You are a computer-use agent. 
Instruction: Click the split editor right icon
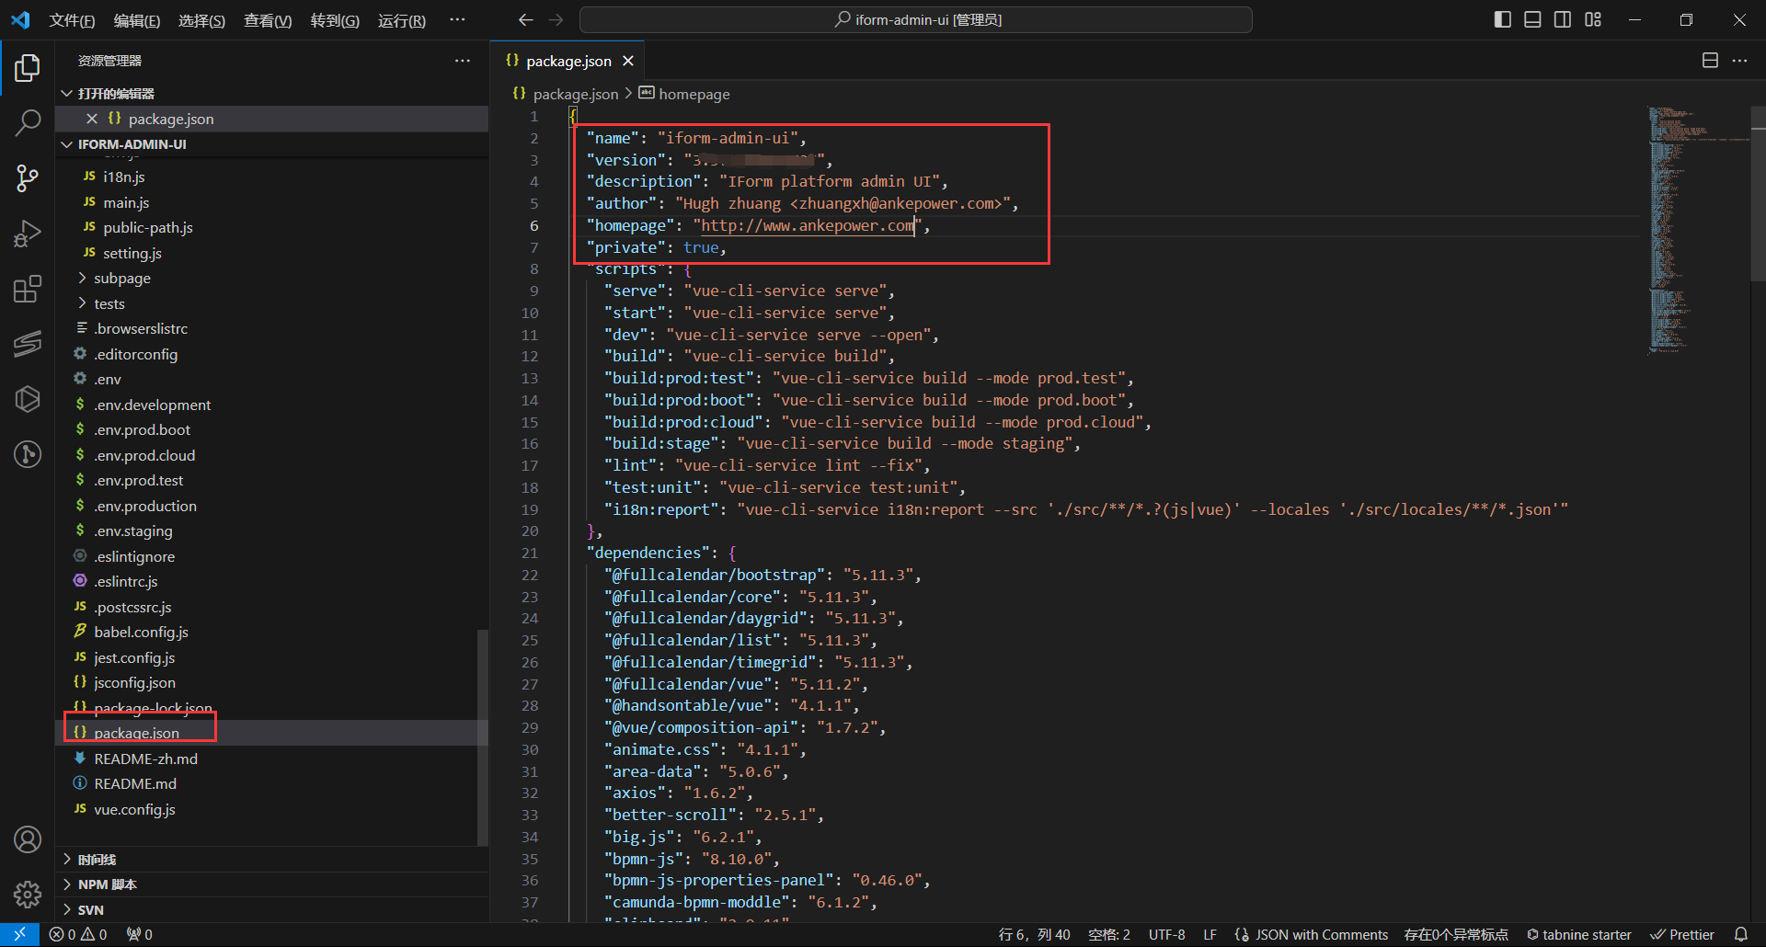point(1710,61)
